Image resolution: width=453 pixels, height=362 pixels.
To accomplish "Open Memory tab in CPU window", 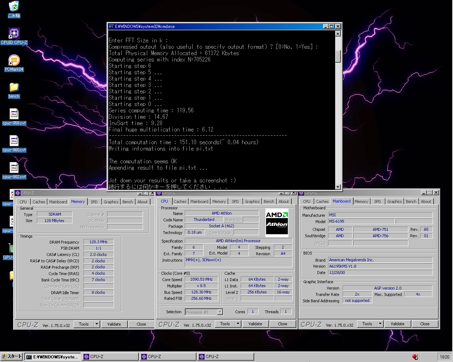I will click(219, 202).
